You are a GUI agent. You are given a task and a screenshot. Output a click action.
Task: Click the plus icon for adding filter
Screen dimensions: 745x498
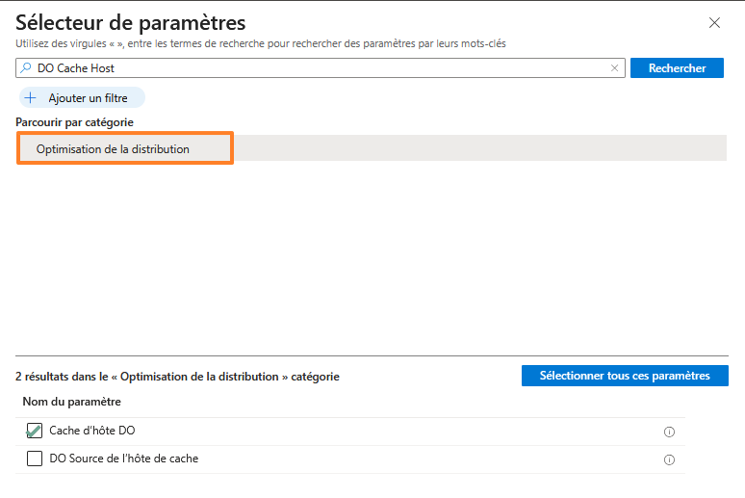(x=31, y=98)
